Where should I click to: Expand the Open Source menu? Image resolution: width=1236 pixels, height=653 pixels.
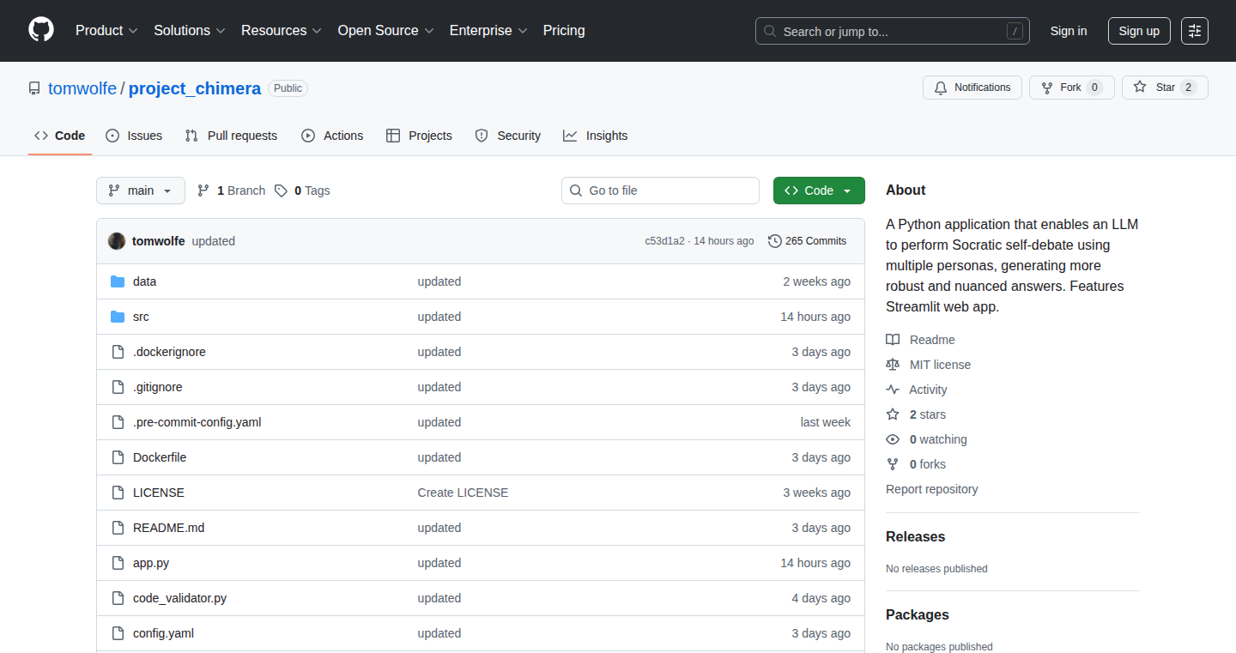point(385,30)
